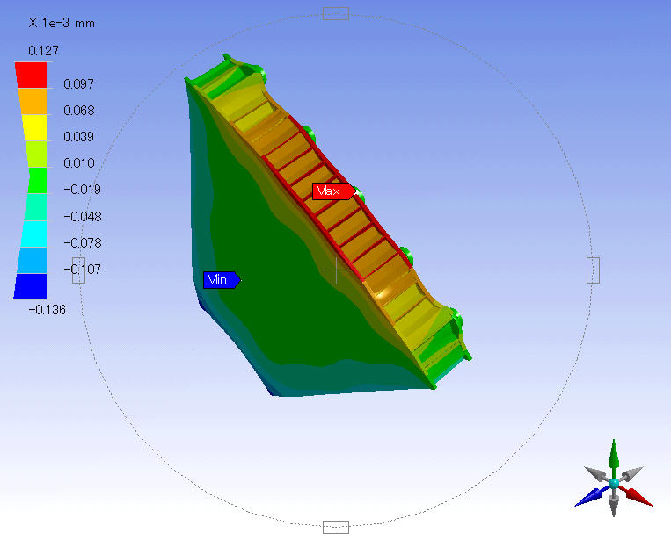
Task: Click legend minimum value -0.136
Action: pos(47,310)
